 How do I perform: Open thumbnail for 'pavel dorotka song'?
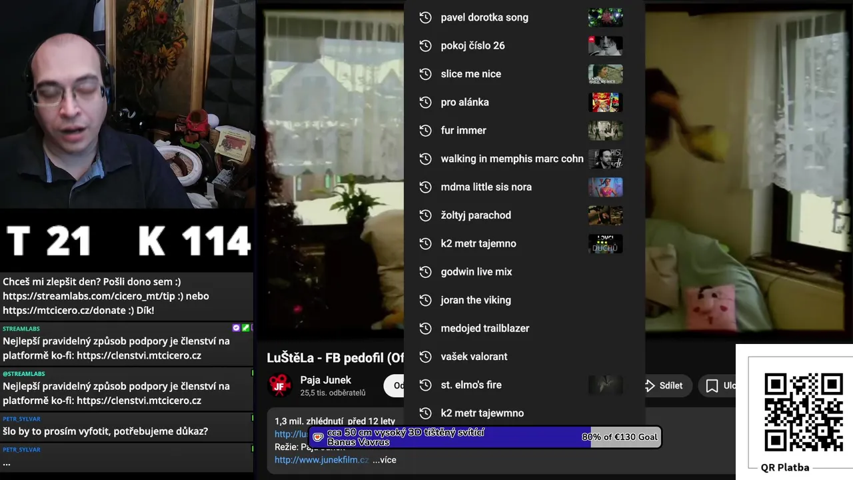(x=605, y=17)
